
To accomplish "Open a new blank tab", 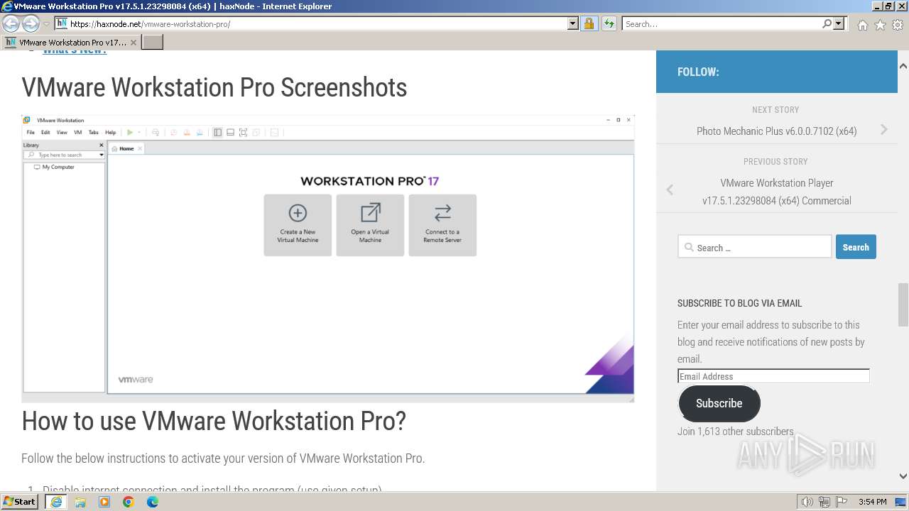I will [x=153, y=42].
